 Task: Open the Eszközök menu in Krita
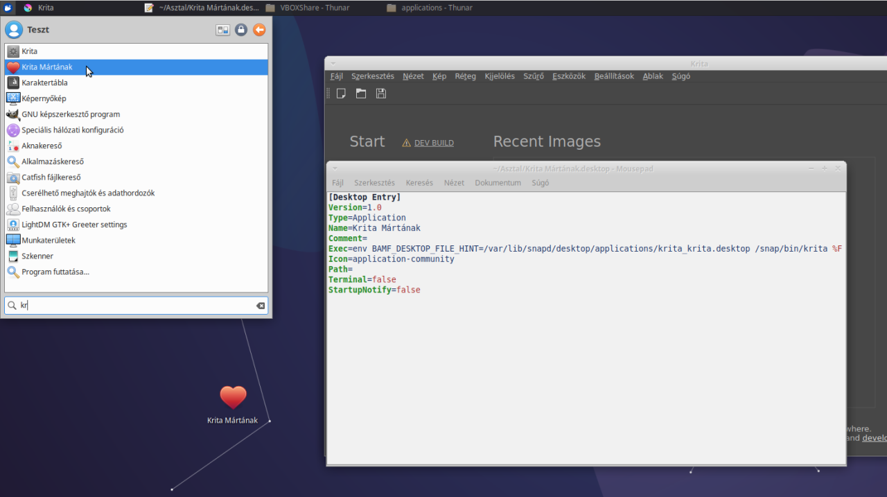click(569, 76)
